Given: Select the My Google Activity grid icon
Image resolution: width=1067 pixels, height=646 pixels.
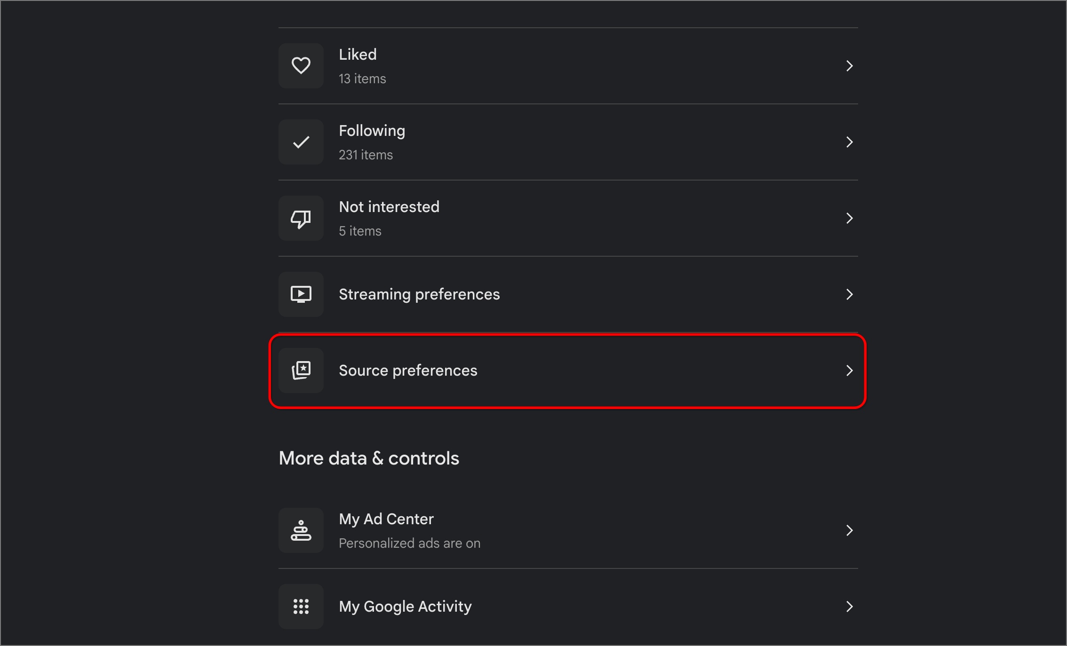Looking at the screenshot, I should point(301,607).
